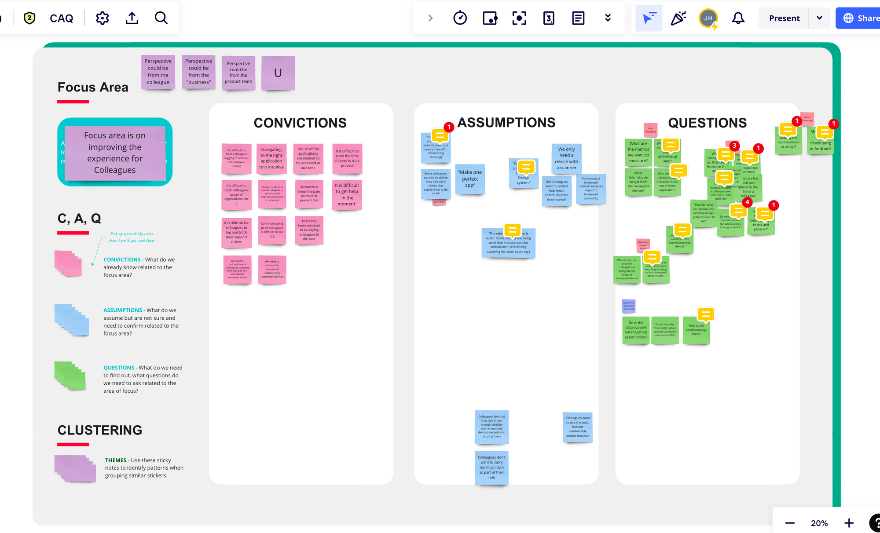Open search on board
Screen dimensions: 880x533
[x=161, y=18]
